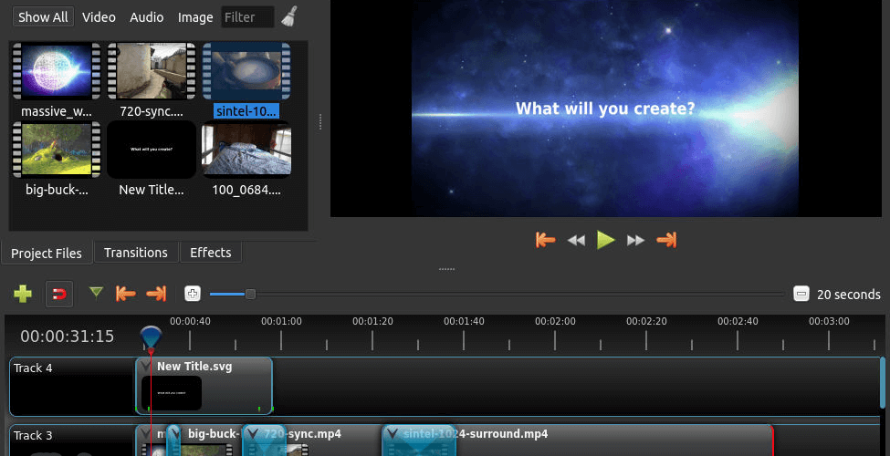Clear the filter with the broom icon
The width and height of the screenshot is (890, 456).
point(289,16)
